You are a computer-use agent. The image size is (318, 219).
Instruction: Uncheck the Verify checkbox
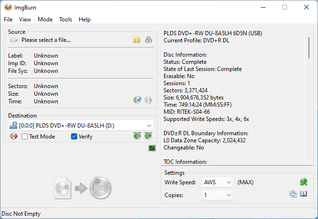coord(74,137)
